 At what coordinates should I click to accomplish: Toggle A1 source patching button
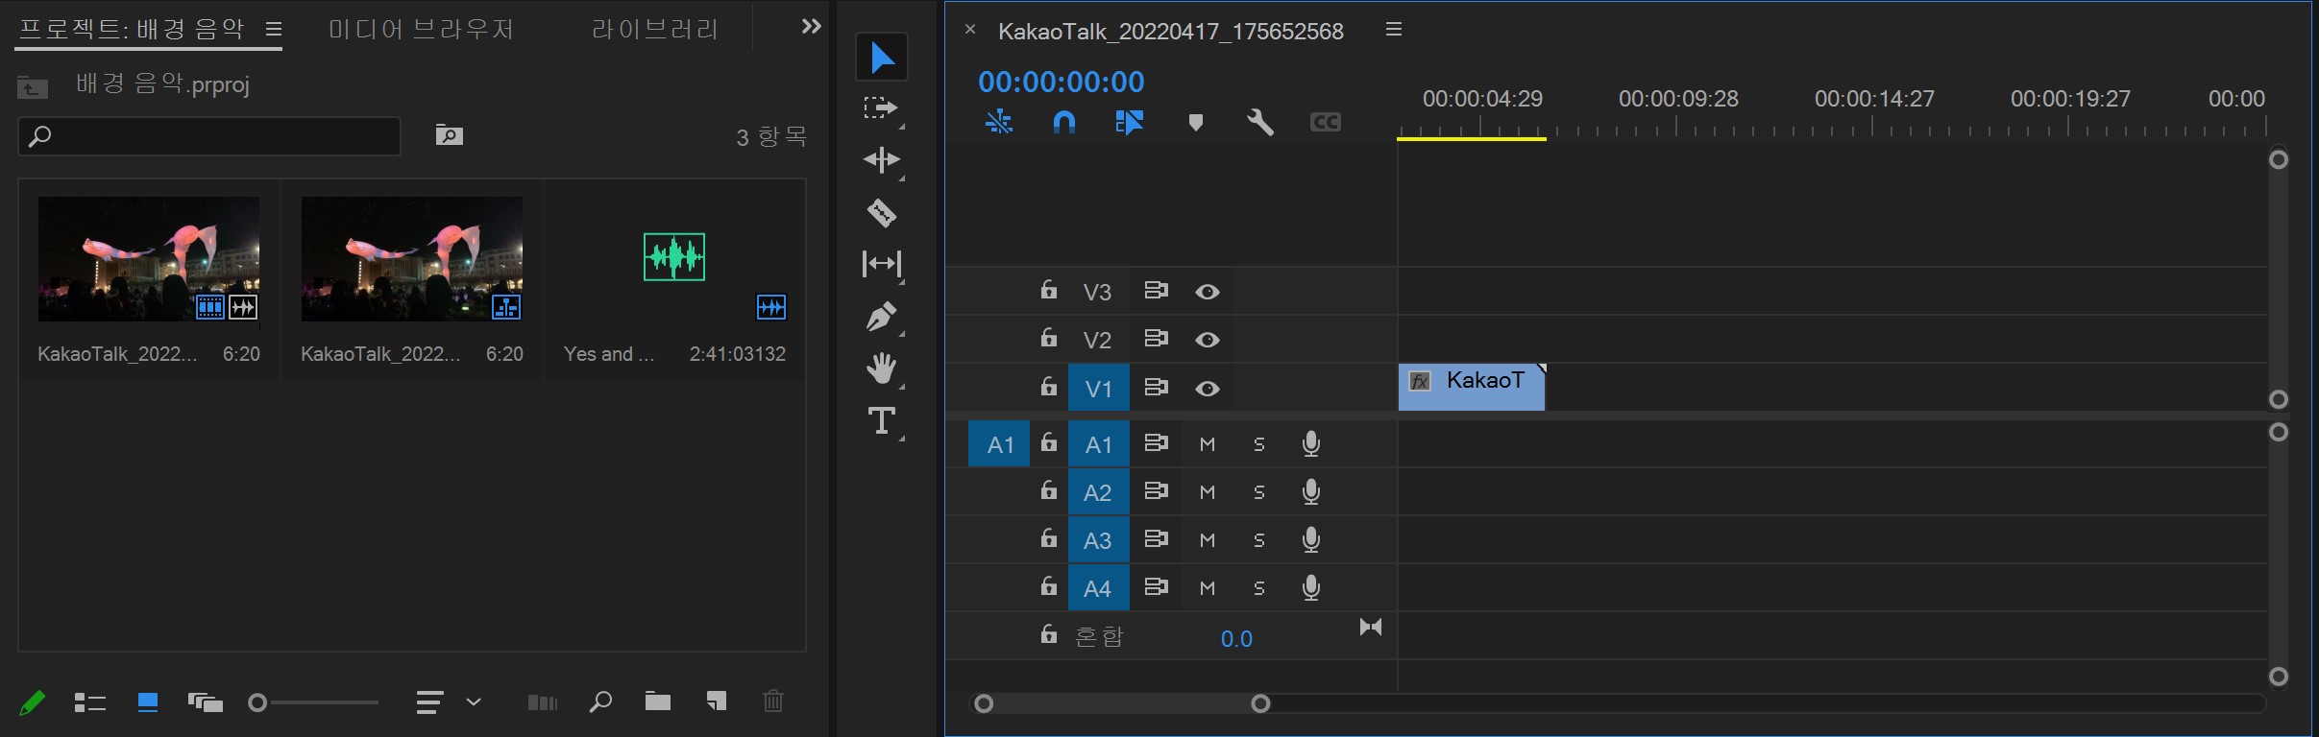click(999, 444)
